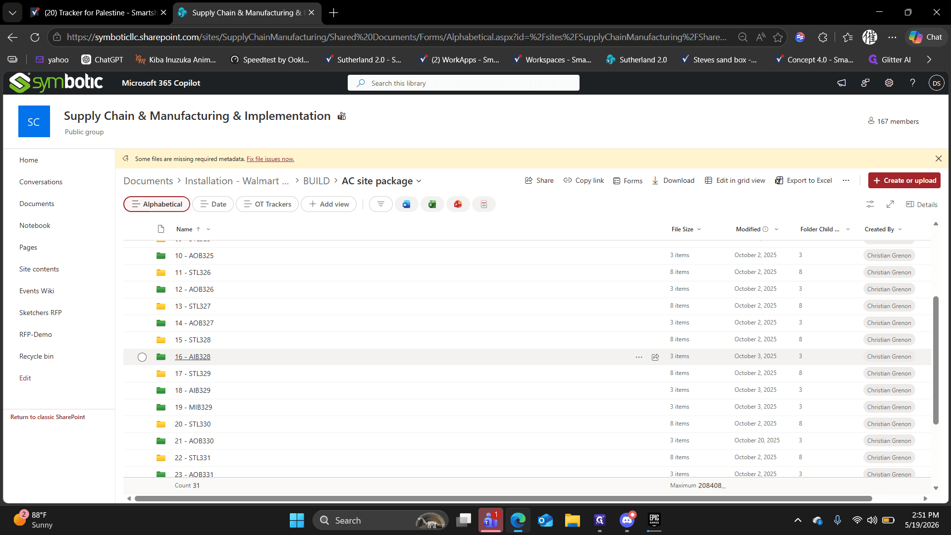Open the 21 - AOB330 folder
This screenshot has width=951, height=535.
(194, 441)
